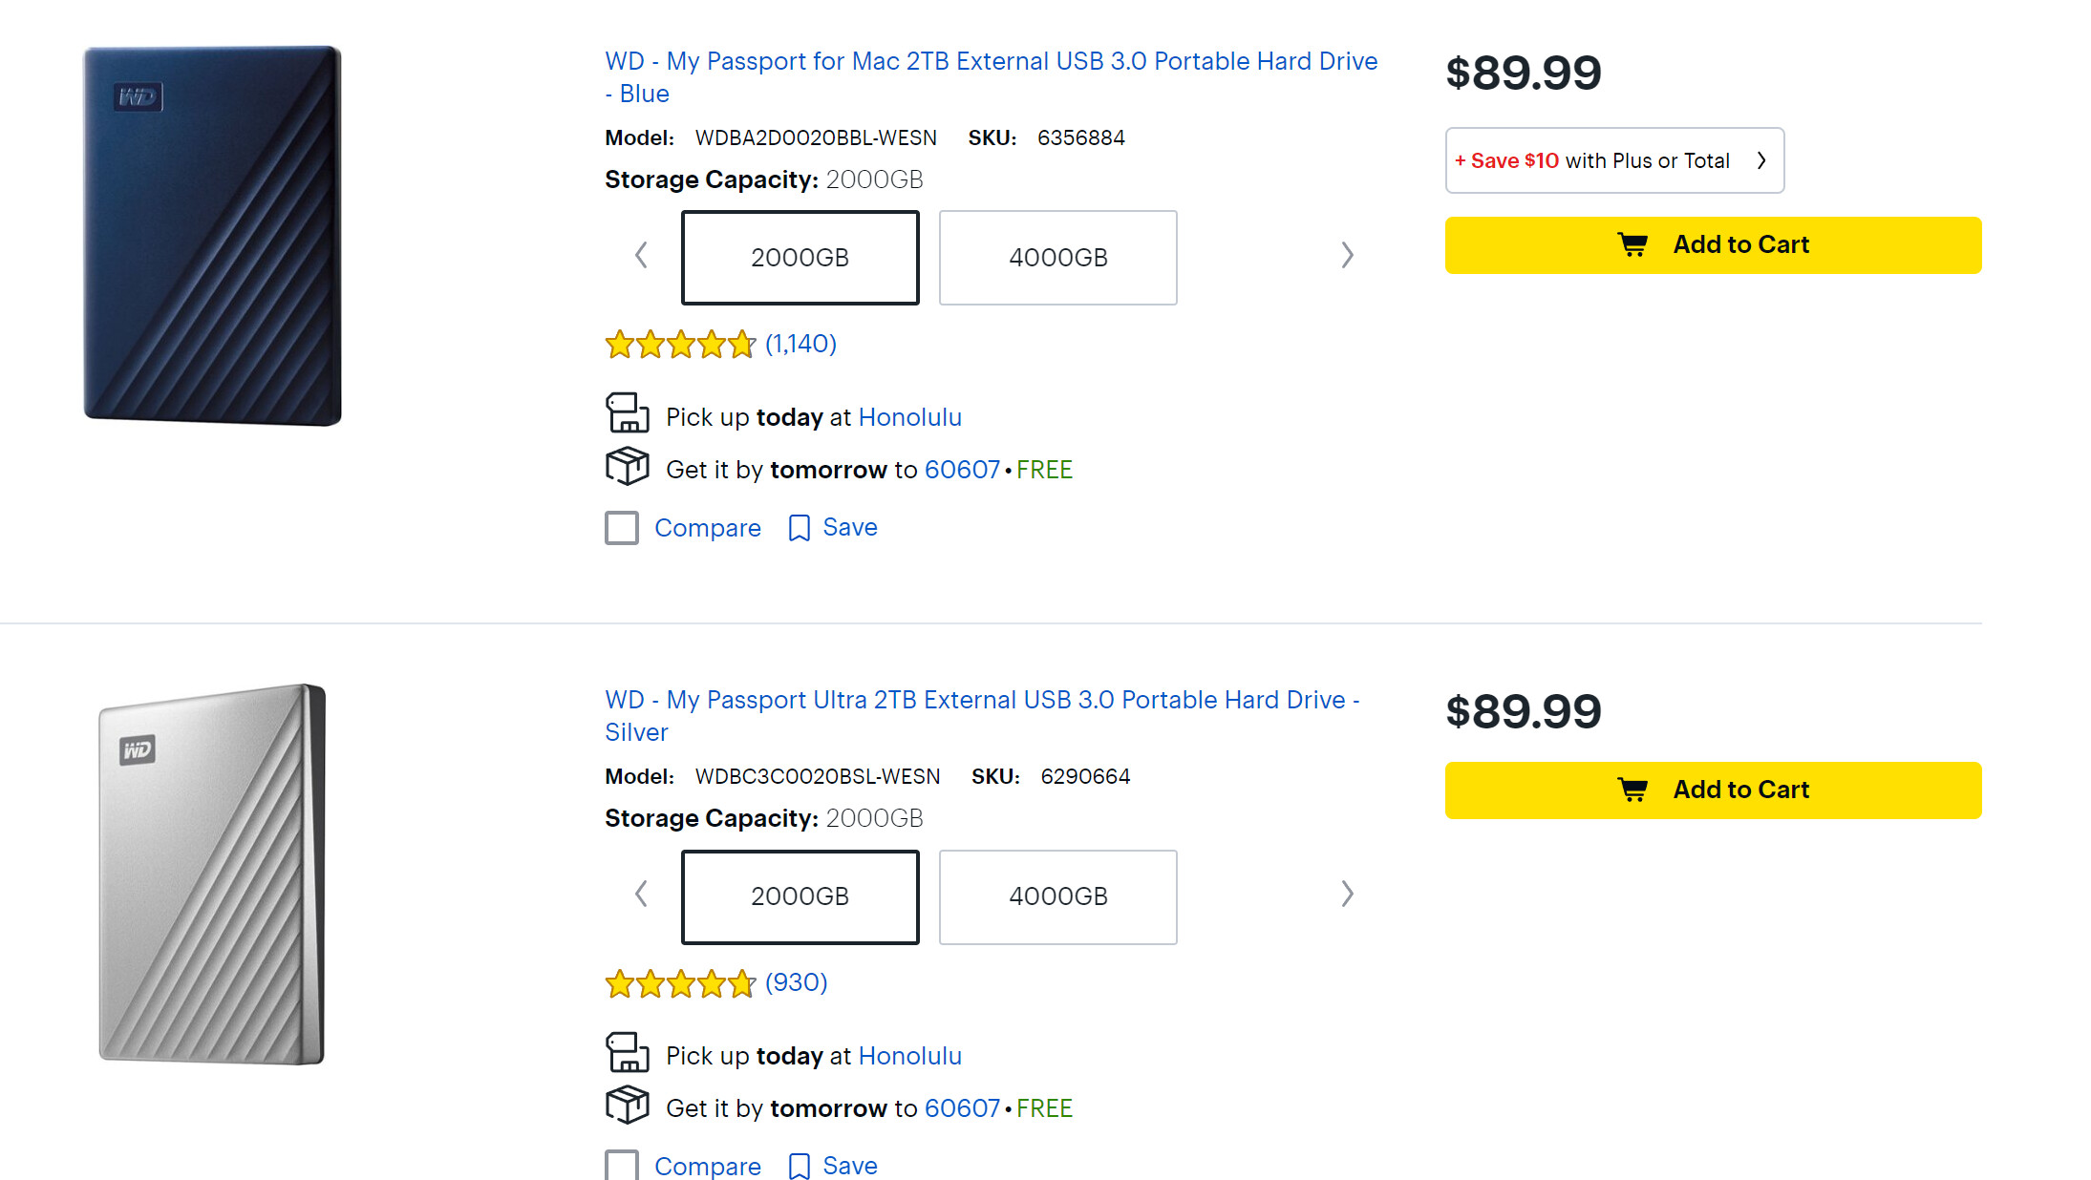2091x1180 pixels.
Task: Expand the Save $10 with Plus or Total offer
Action: [x=1613, y=160]
